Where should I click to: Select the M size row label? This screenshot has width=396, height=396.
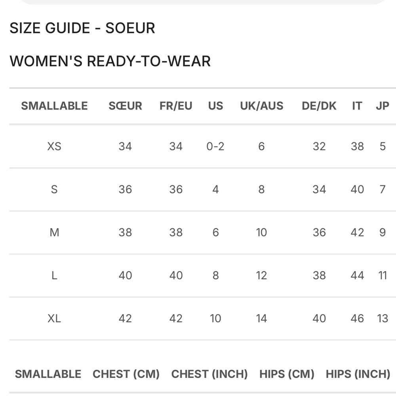[x=54, y=232]
